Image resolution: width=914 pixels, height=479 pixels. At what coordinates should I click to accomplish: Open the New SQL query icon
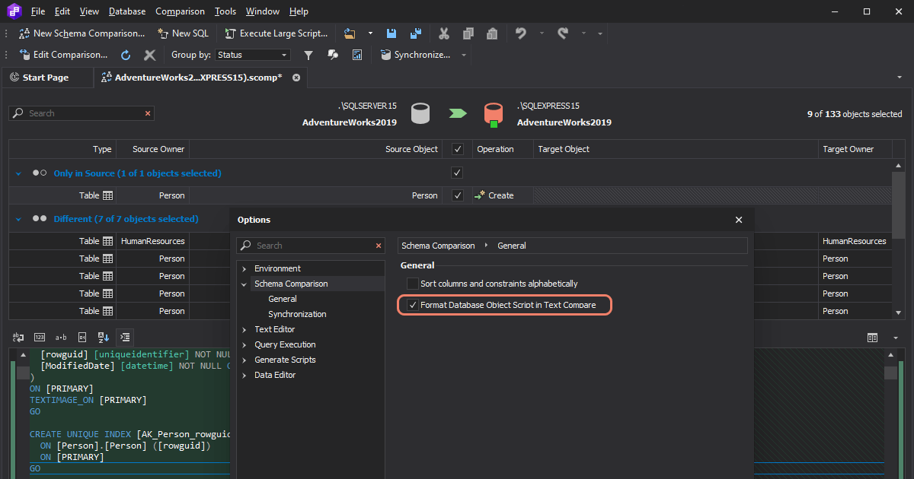[x=183, y=33]
